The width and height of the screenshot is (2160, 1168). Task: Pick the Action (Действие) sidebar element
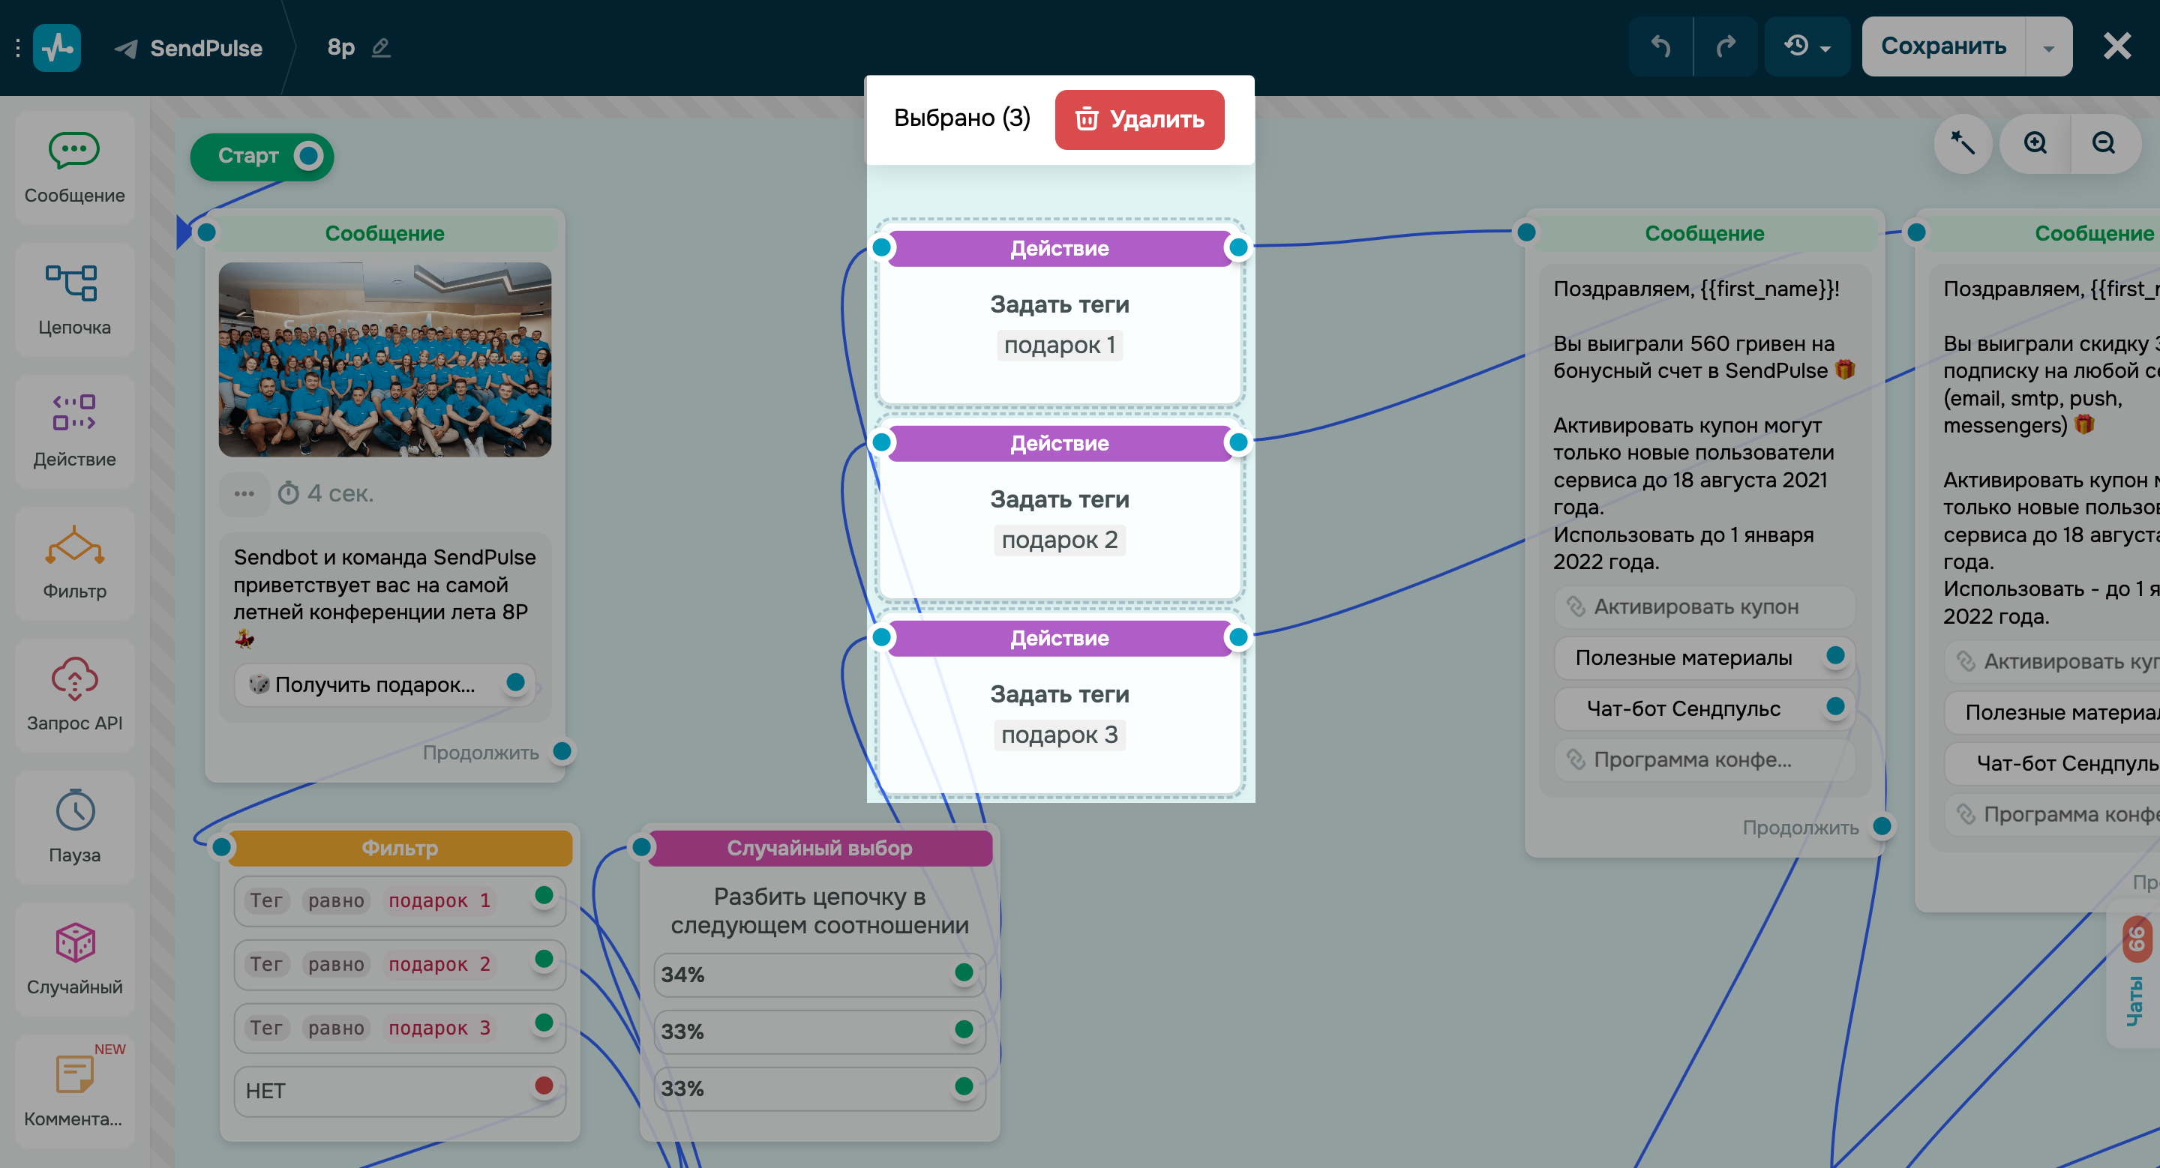coord(73,430)
